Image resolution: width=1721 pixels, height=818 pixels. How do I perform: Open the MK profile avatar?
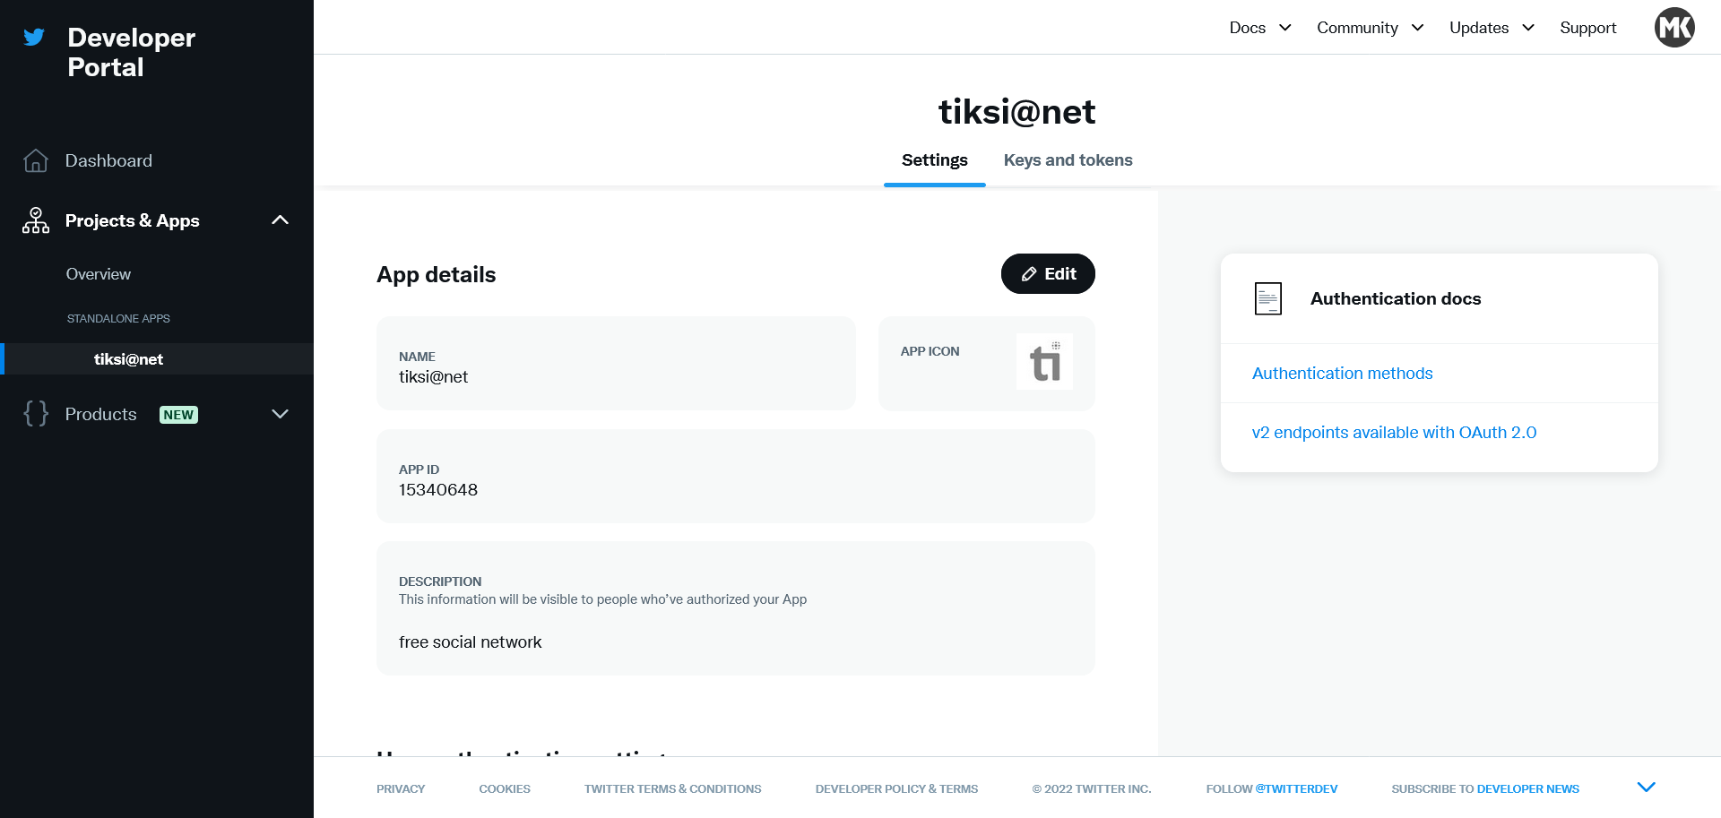1673,28
